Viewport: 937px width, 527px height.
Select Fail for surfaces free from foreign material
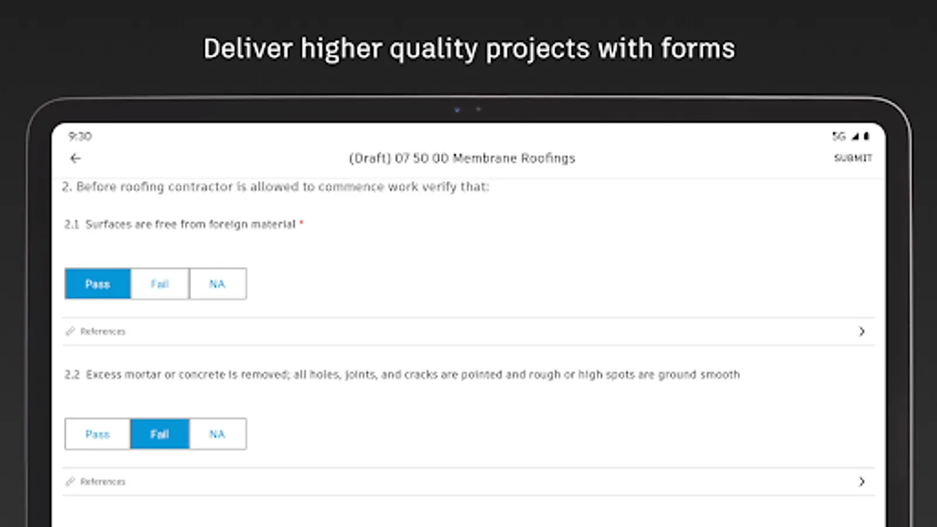(x=160, y=284)
